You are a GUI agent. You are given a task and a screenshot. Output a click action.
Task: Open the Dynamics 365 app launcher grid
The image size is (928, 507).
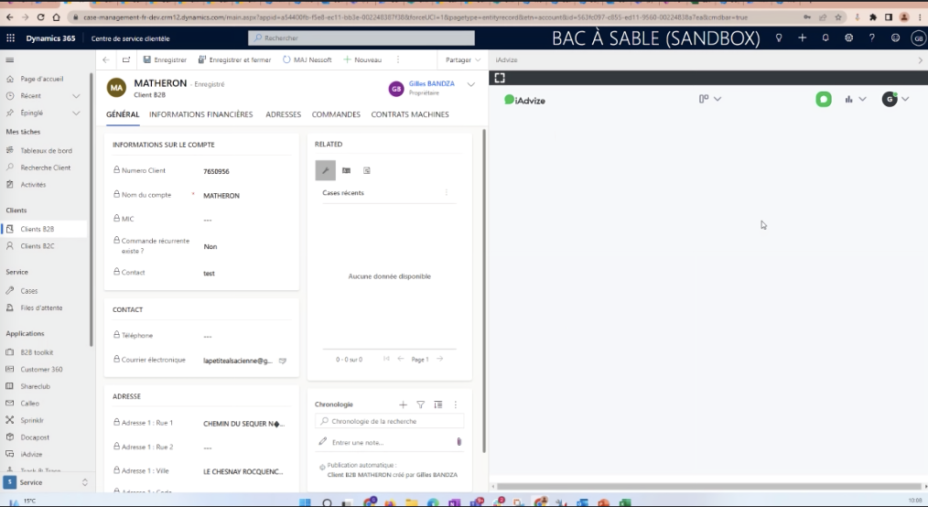point(11,38)
